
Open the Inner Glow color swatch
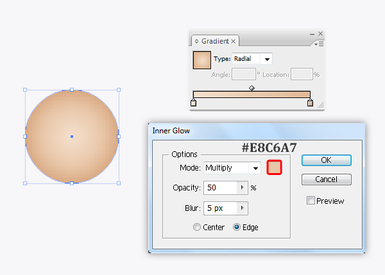tap(274, 167)
